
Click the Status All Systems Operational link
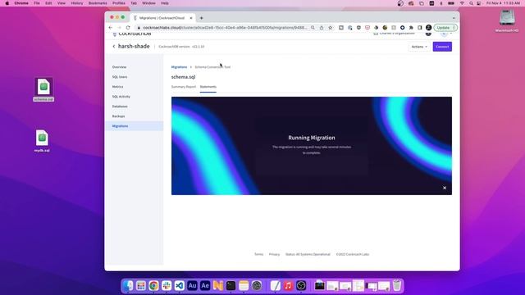[308, 255]
